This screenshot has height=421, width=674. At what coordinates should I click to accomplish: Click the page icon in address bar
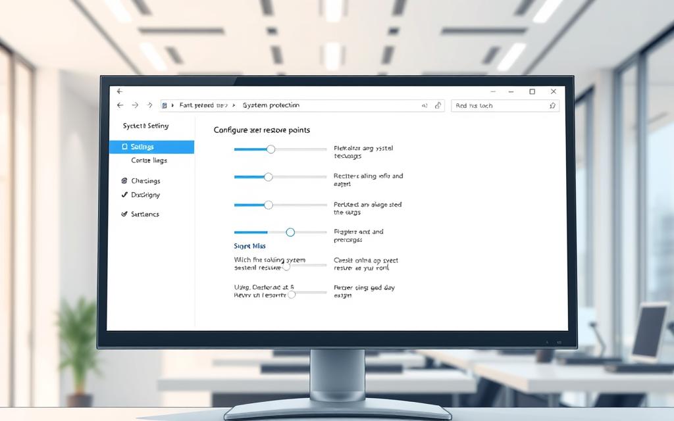(164, 105)
